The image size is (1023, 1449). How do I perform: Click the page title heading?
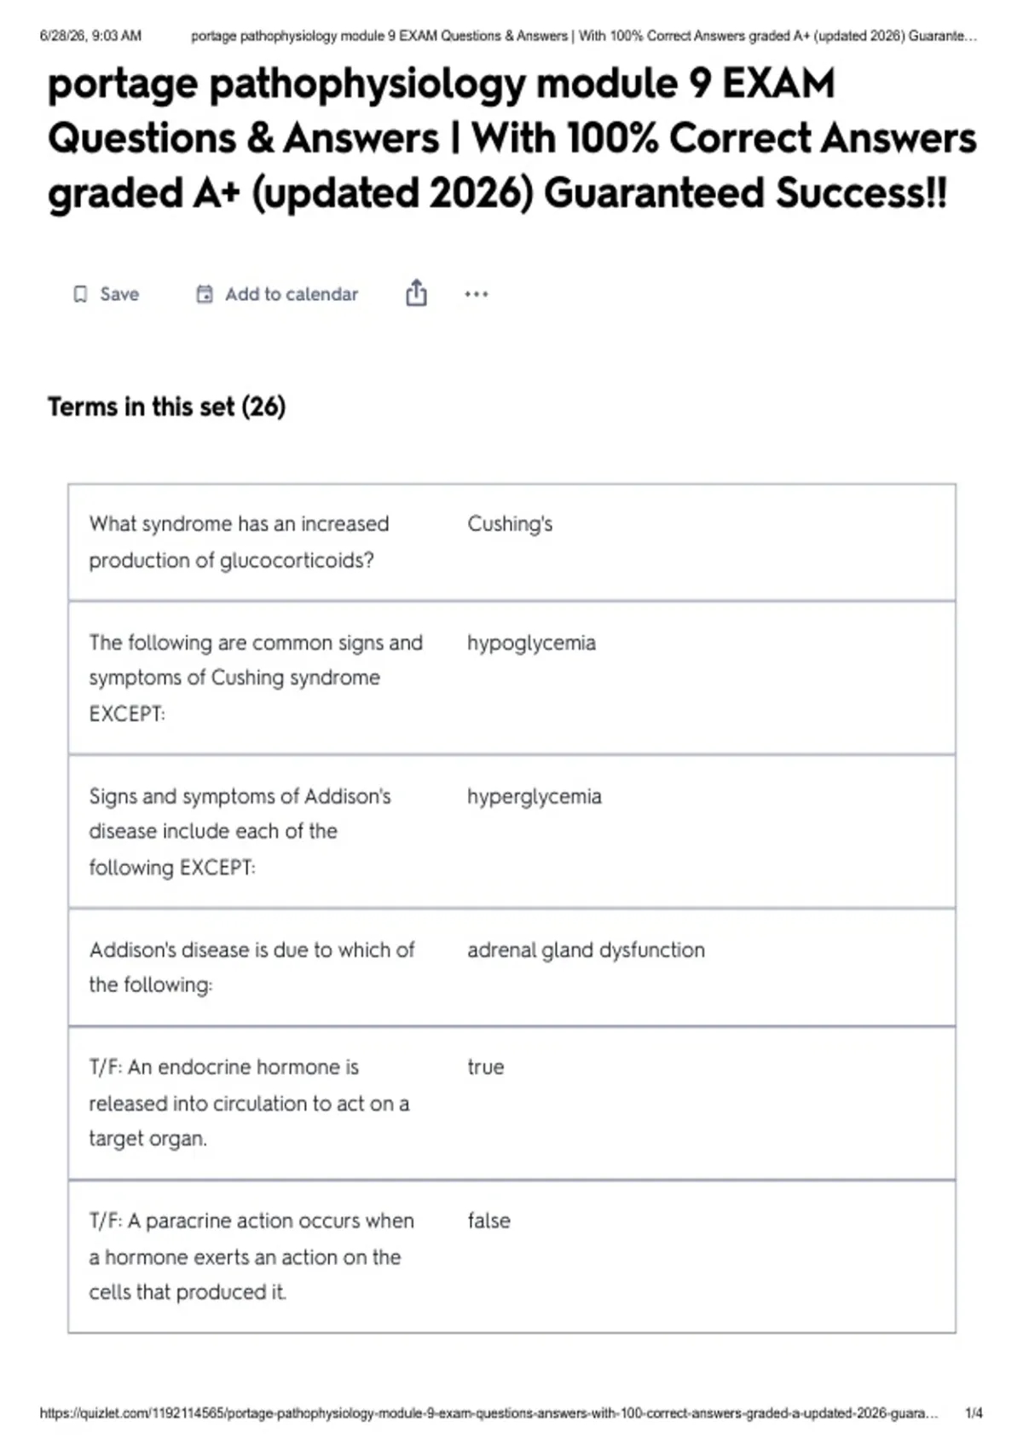pos(511,138)
